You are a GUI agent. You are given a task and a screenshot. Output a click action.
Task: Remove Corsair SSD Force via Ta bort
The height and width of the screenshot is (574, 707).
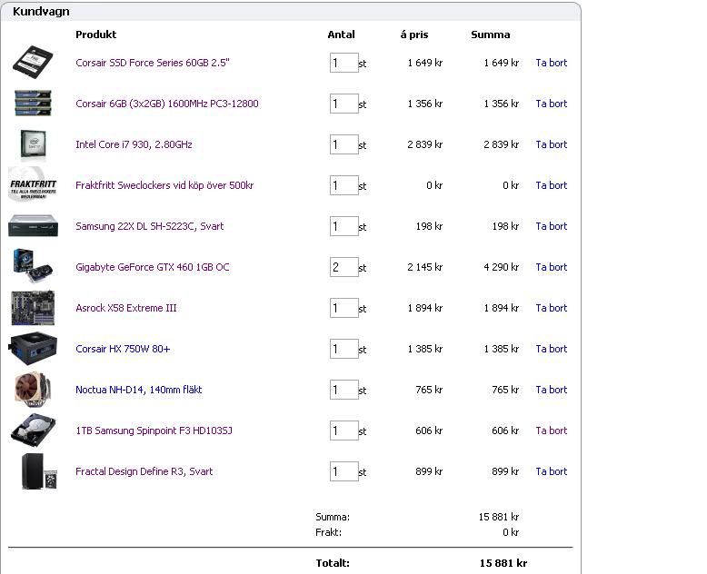pyautogui.click(x=551, y=63)
